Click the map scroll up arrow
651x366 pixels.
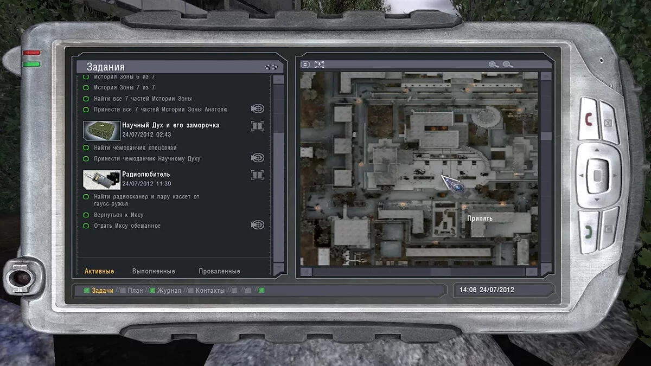point(547,76)
